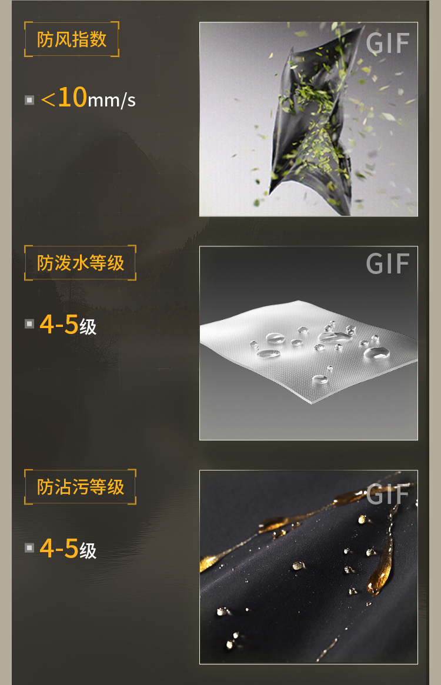The height and width of the screenshot is (685, 441).
Task: Click the <10mm/s windproof value
Action: tap(88, 98)
